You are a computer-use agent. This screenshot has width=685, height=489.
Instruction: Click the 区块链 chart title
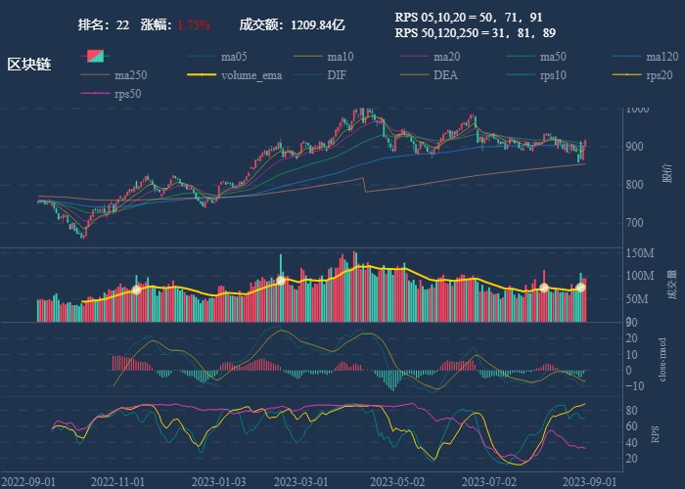[29, 64]
